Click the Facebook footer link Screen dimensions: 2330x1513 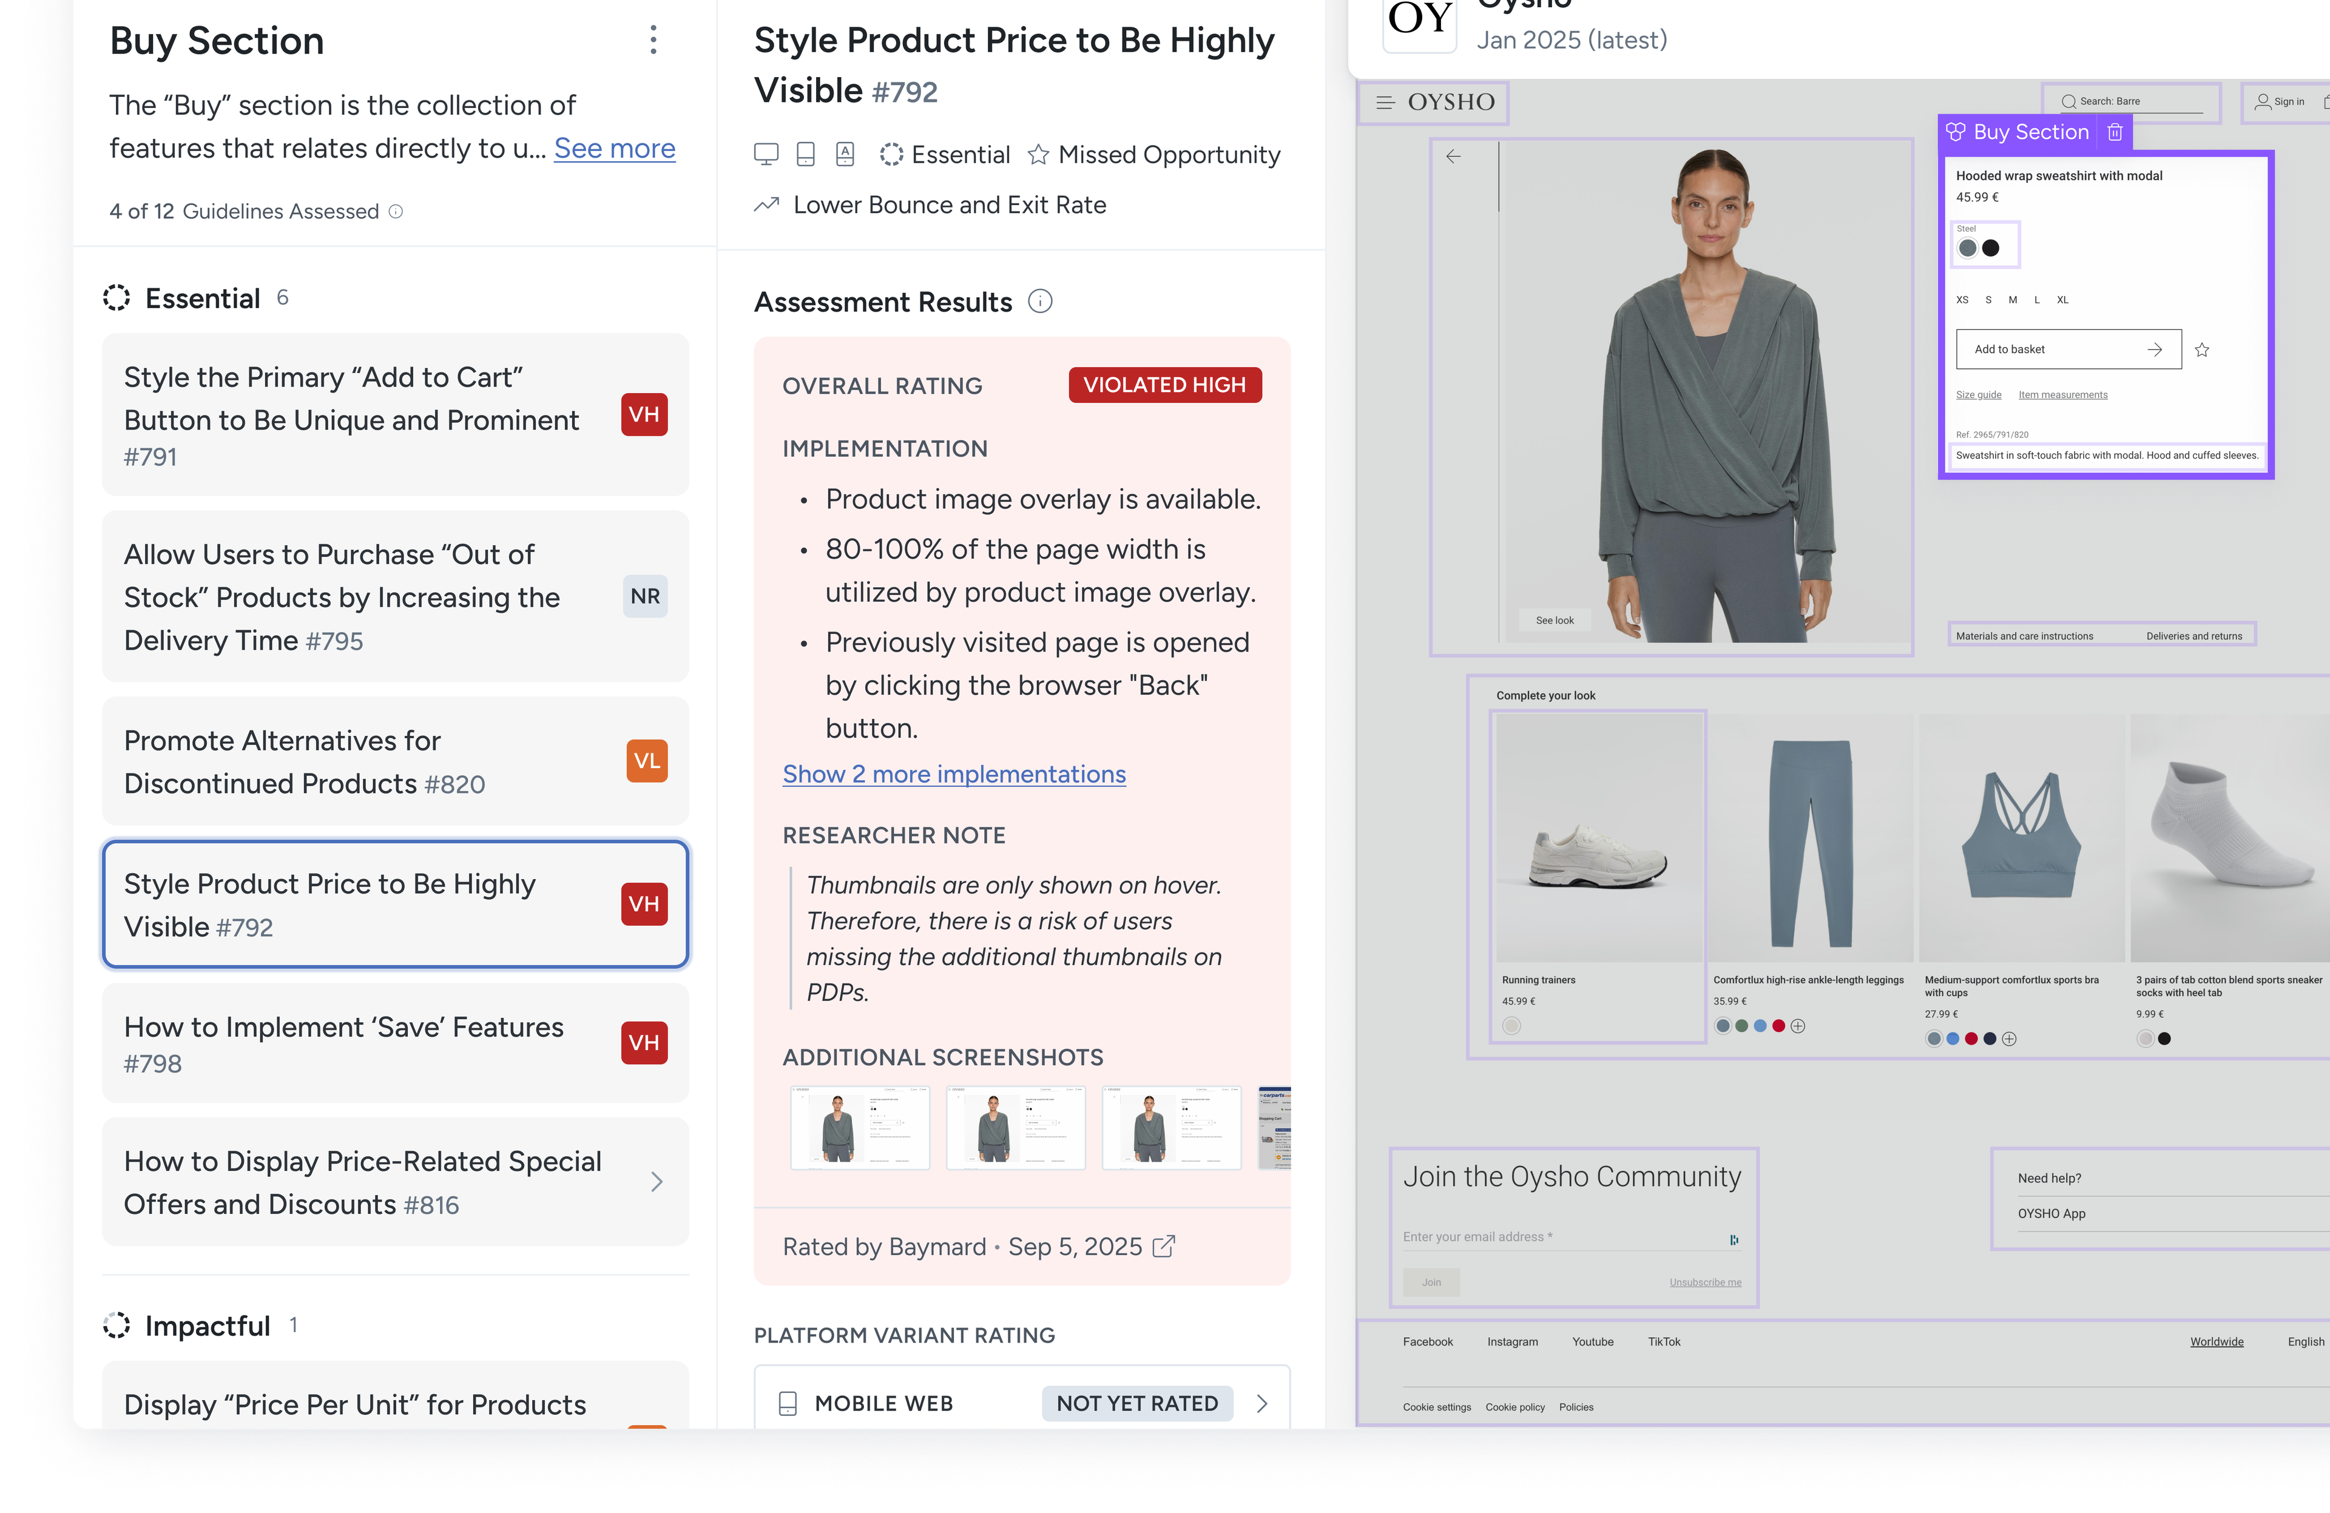(x=1427, y=1342)
